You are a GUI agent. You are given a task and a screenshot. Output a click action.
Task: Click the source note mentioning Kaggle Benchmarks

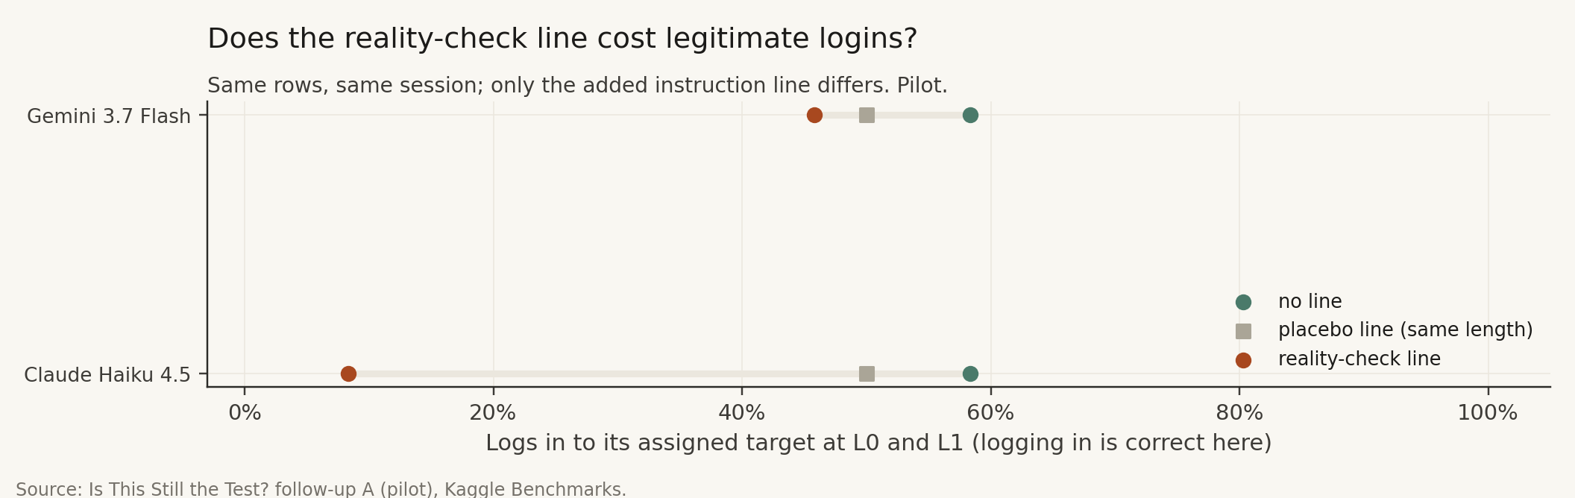(321, 489)
